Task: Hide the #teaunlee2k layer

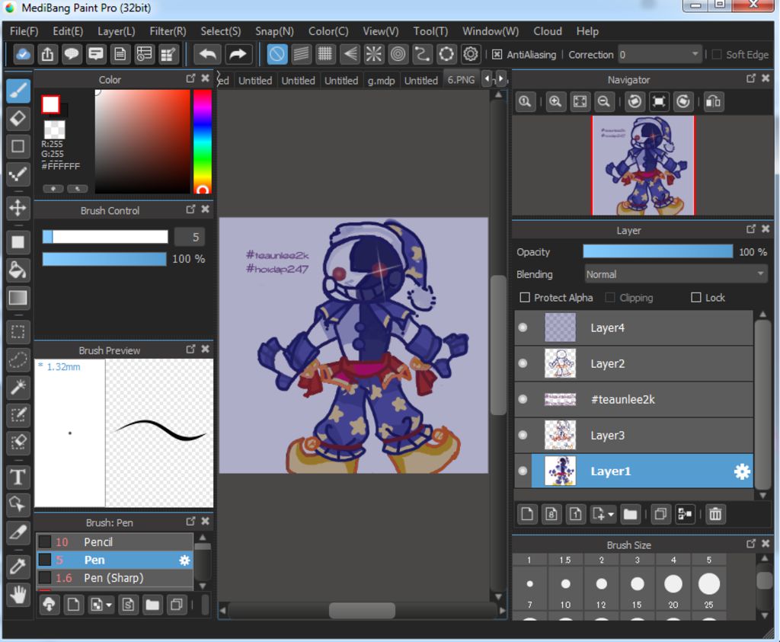Action: [523, 399]
